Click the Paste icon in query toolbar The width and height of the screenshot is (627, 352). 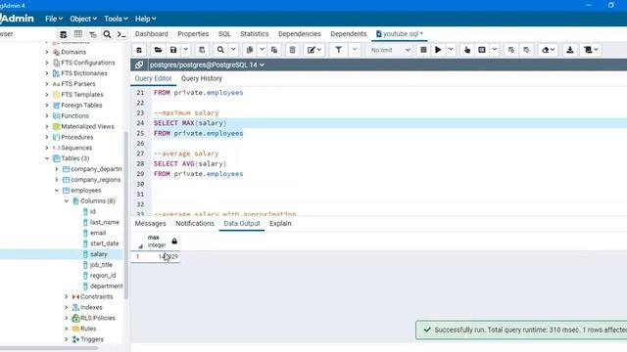(274, 50)
